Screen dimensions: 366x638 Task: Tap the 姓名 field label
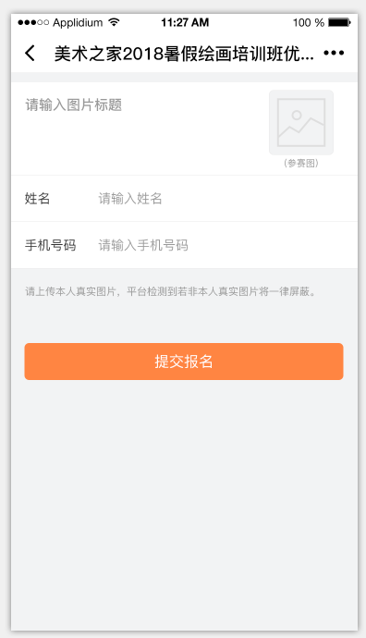(37, 199)
